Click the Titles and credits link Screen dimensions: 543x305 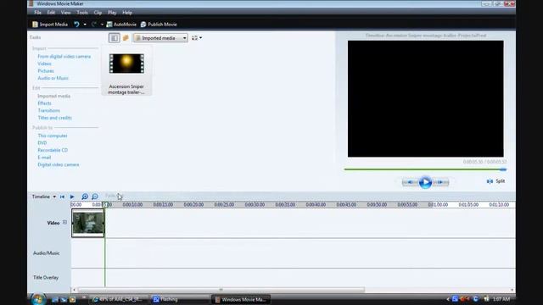tap(54, 118)
